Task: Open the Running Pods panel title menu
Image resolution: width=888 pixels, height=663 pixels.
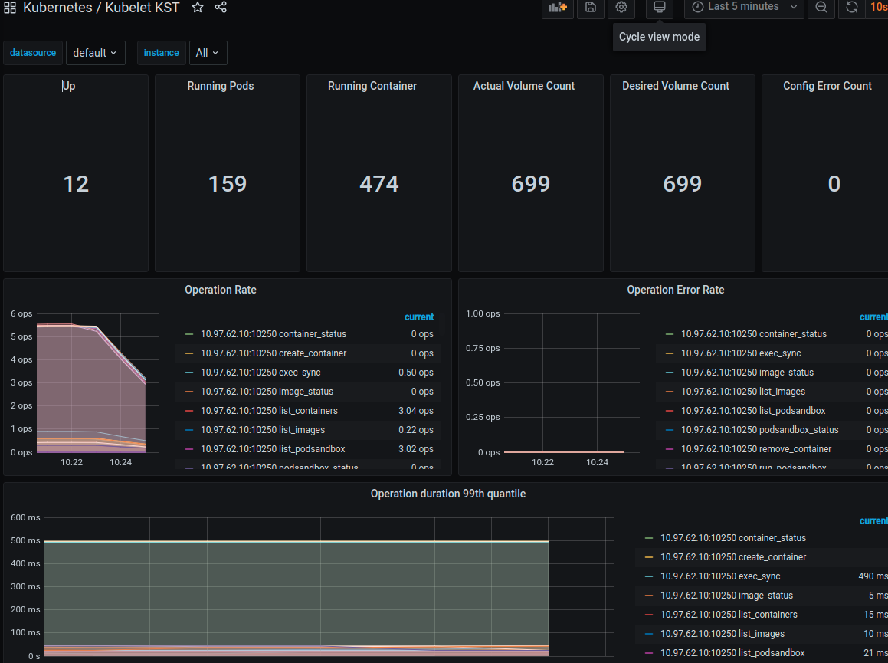Action: click(x=221, y=86)
